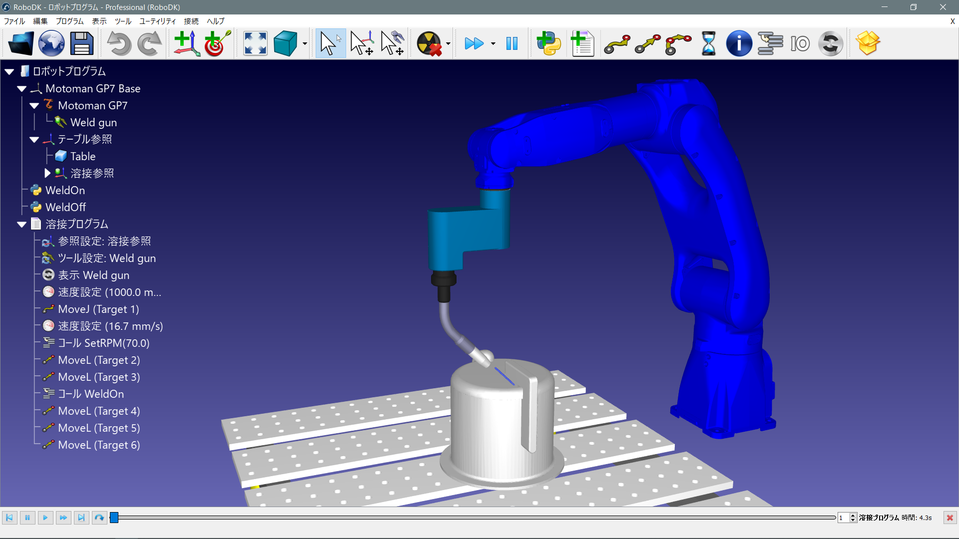Expand the 溶接参照 frame node
The width and height of the screenshot is (959, 539).
pyautogui.click(x=47, y=173)
